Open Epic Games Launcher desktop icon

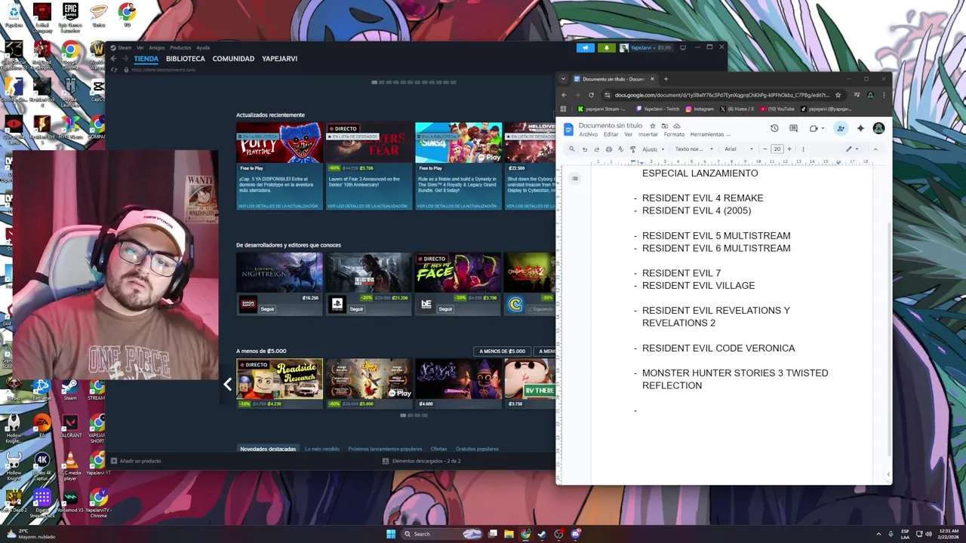pos(70,18)
